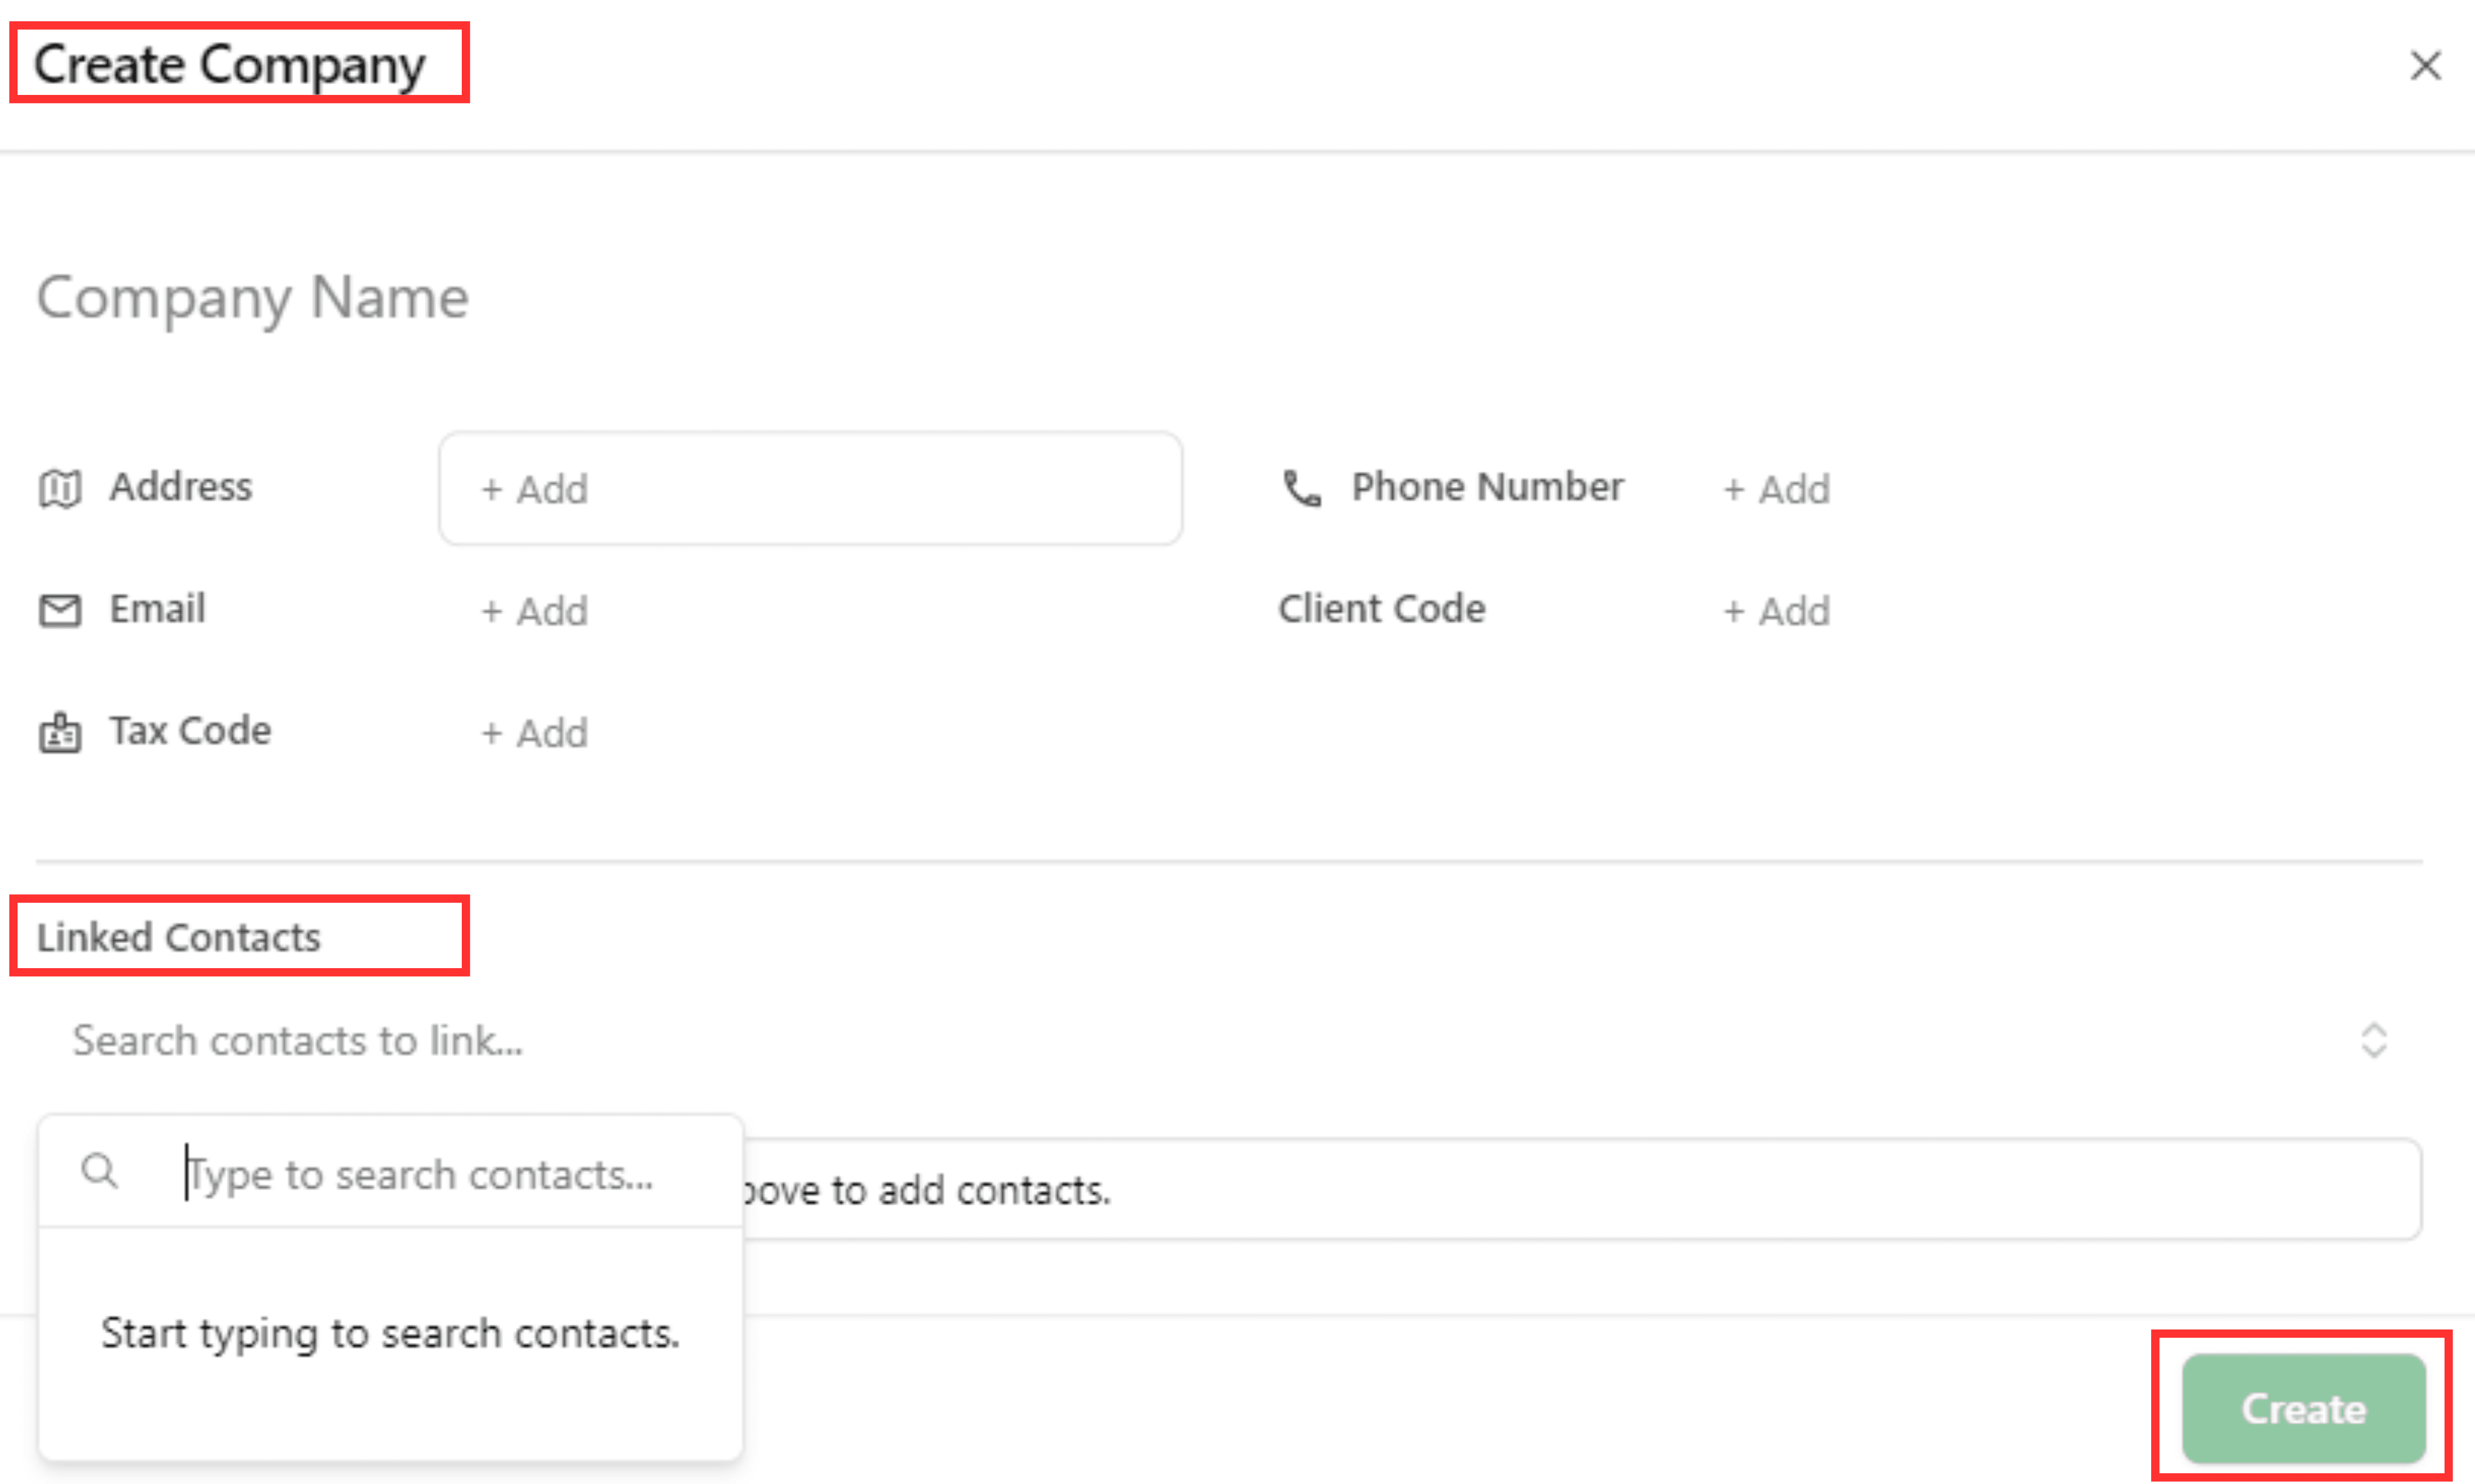Image resolution: width=2475 pixels, height=1484 pixels.
Task: Click the magnifier icon in contact search
Action: pyautogui.click(x=99, y=1171)
